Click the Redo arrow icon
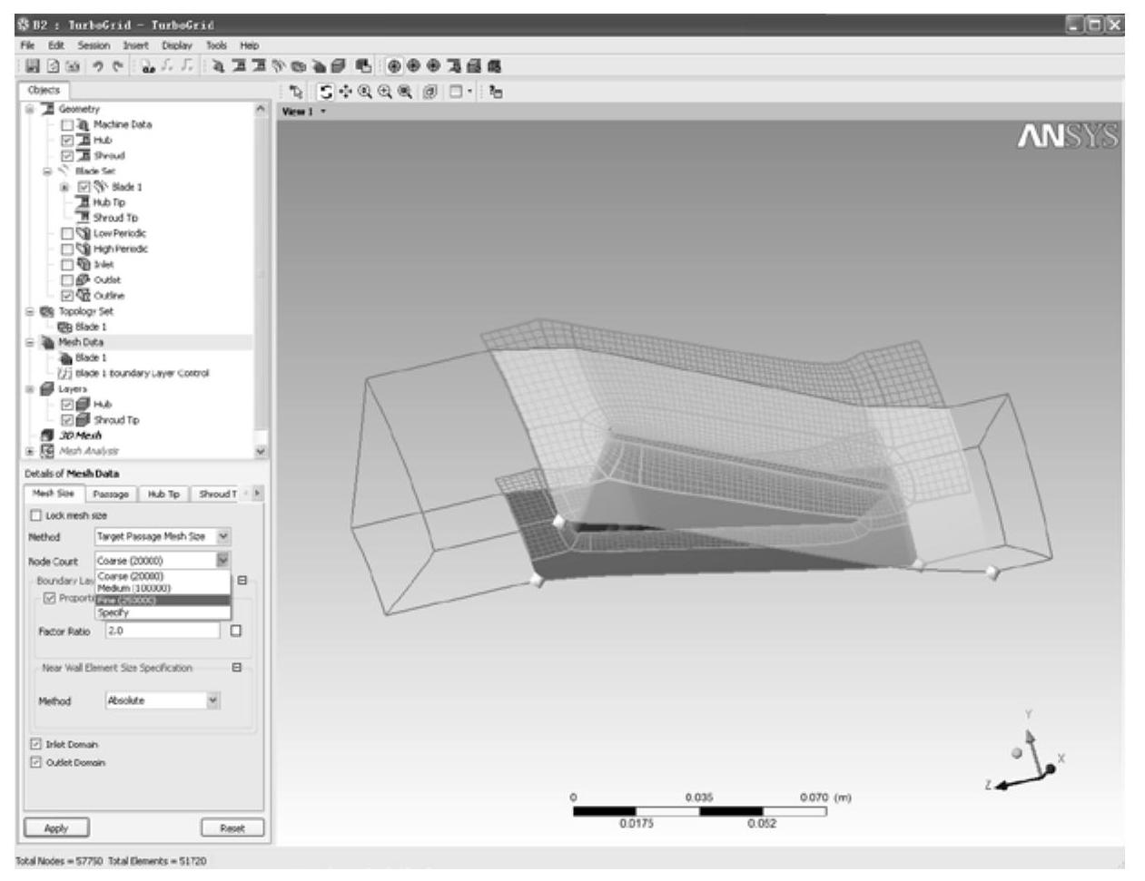 (x=116, y=66)
